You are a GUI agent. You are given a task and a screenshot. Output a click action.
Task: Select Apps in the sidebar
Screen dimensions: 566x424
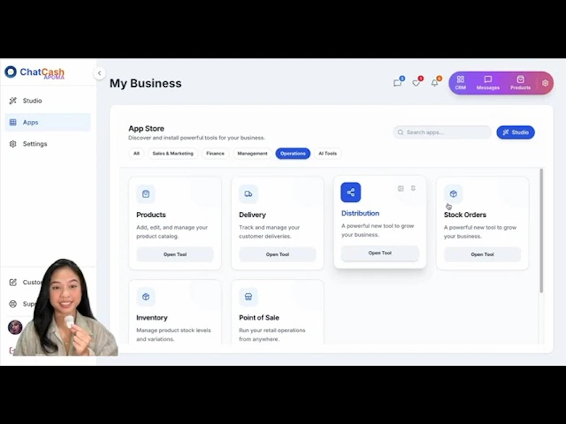(x=47, y=122)
